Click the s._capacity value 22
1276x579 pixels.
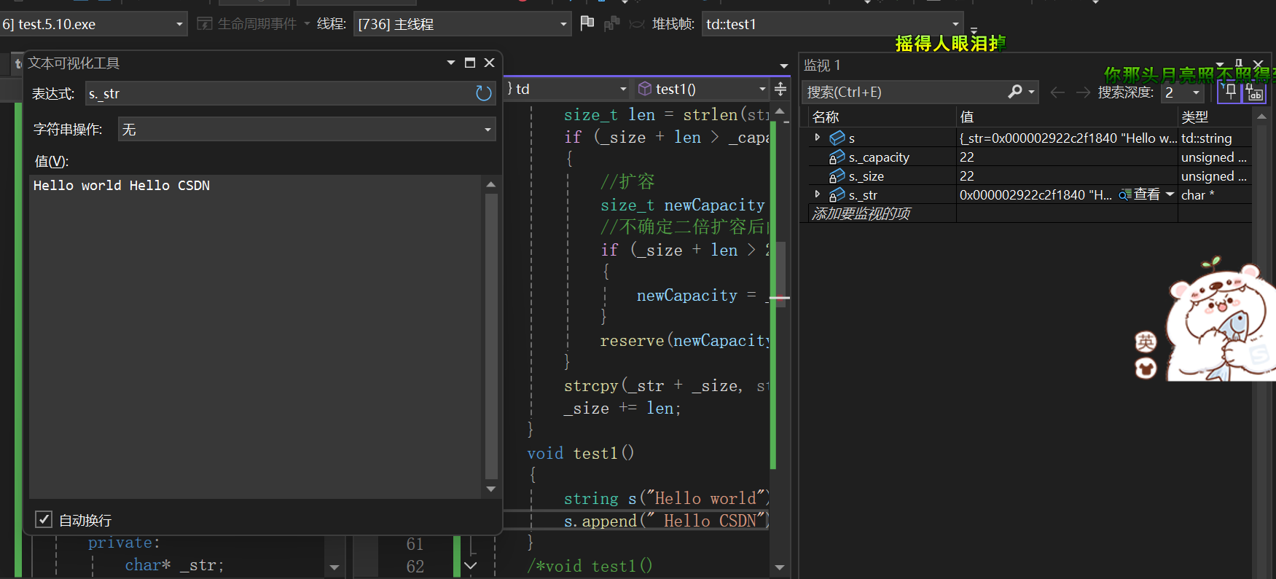[967, 157]
